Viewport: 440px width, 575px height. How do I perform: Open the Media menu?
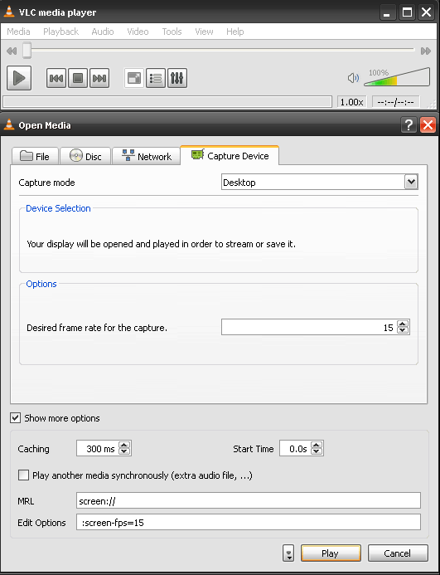tap(18, 32)
